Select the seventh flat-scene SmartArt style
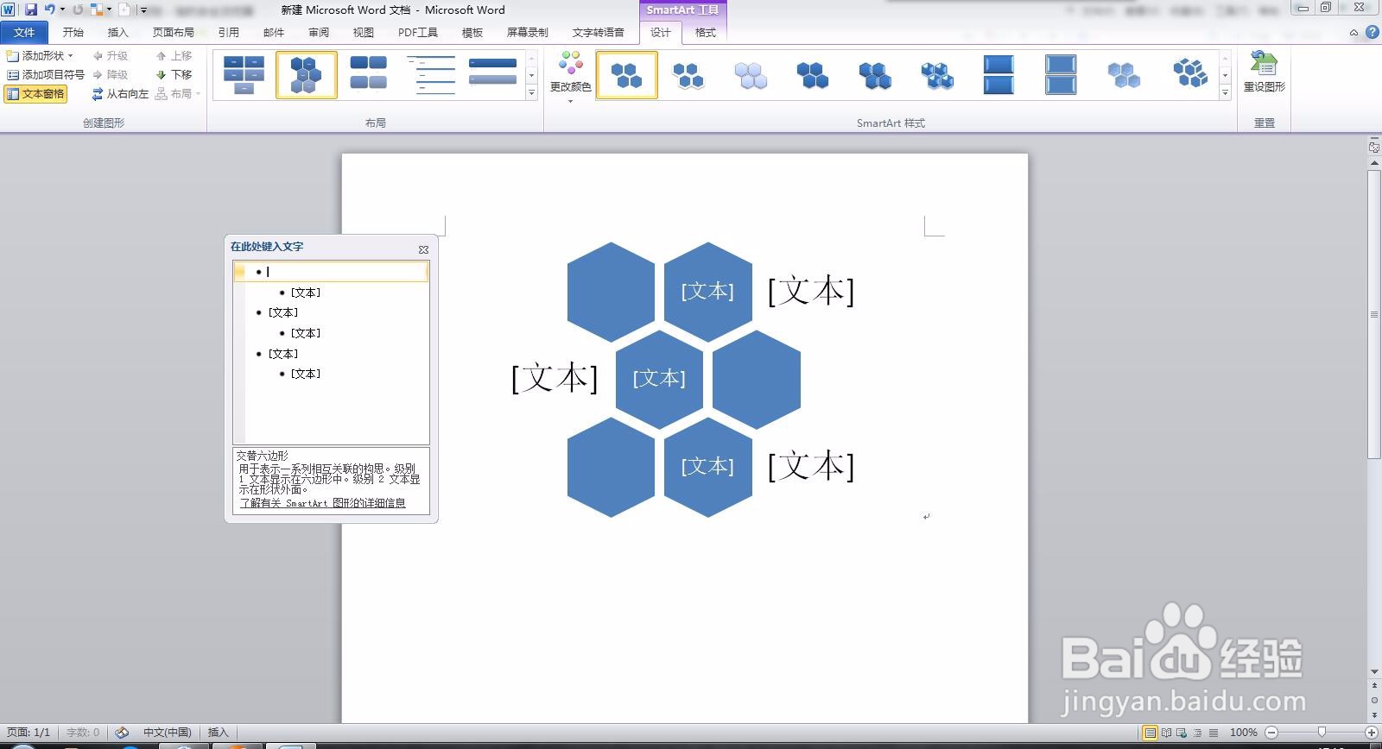 tap(999, 75)
